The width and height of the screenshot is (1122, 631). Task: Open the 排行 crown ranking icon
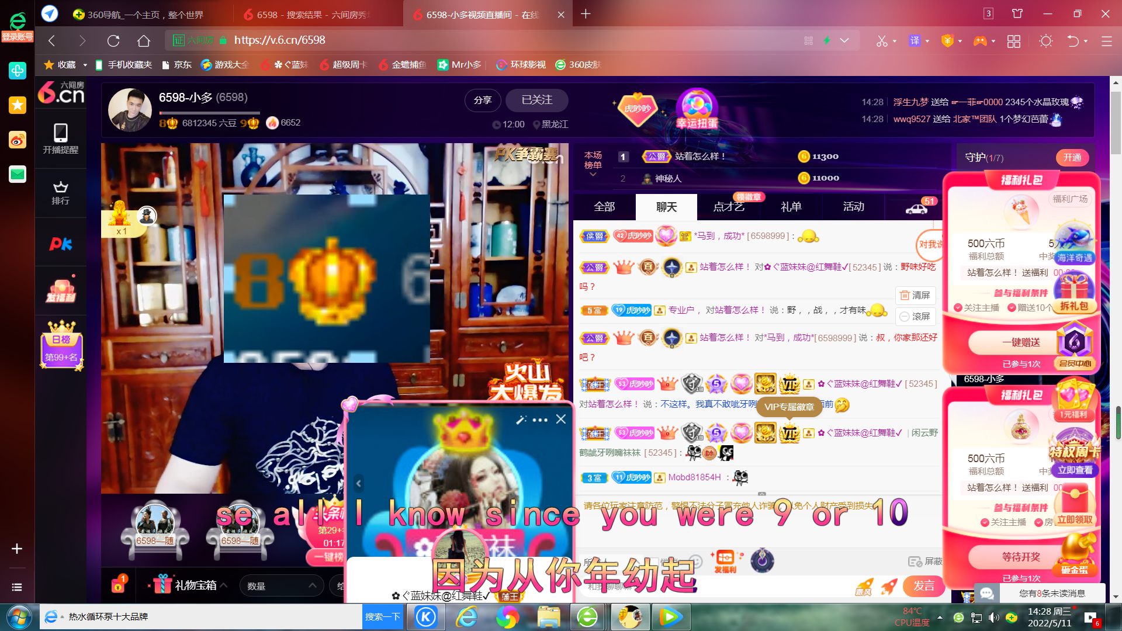tap(60, 193)
